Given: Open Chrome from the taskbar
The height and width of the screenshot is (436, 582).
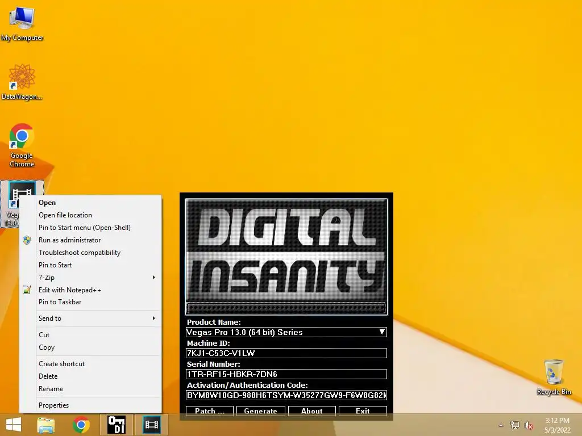Looking at the screenshot, I should pos(81,425).
